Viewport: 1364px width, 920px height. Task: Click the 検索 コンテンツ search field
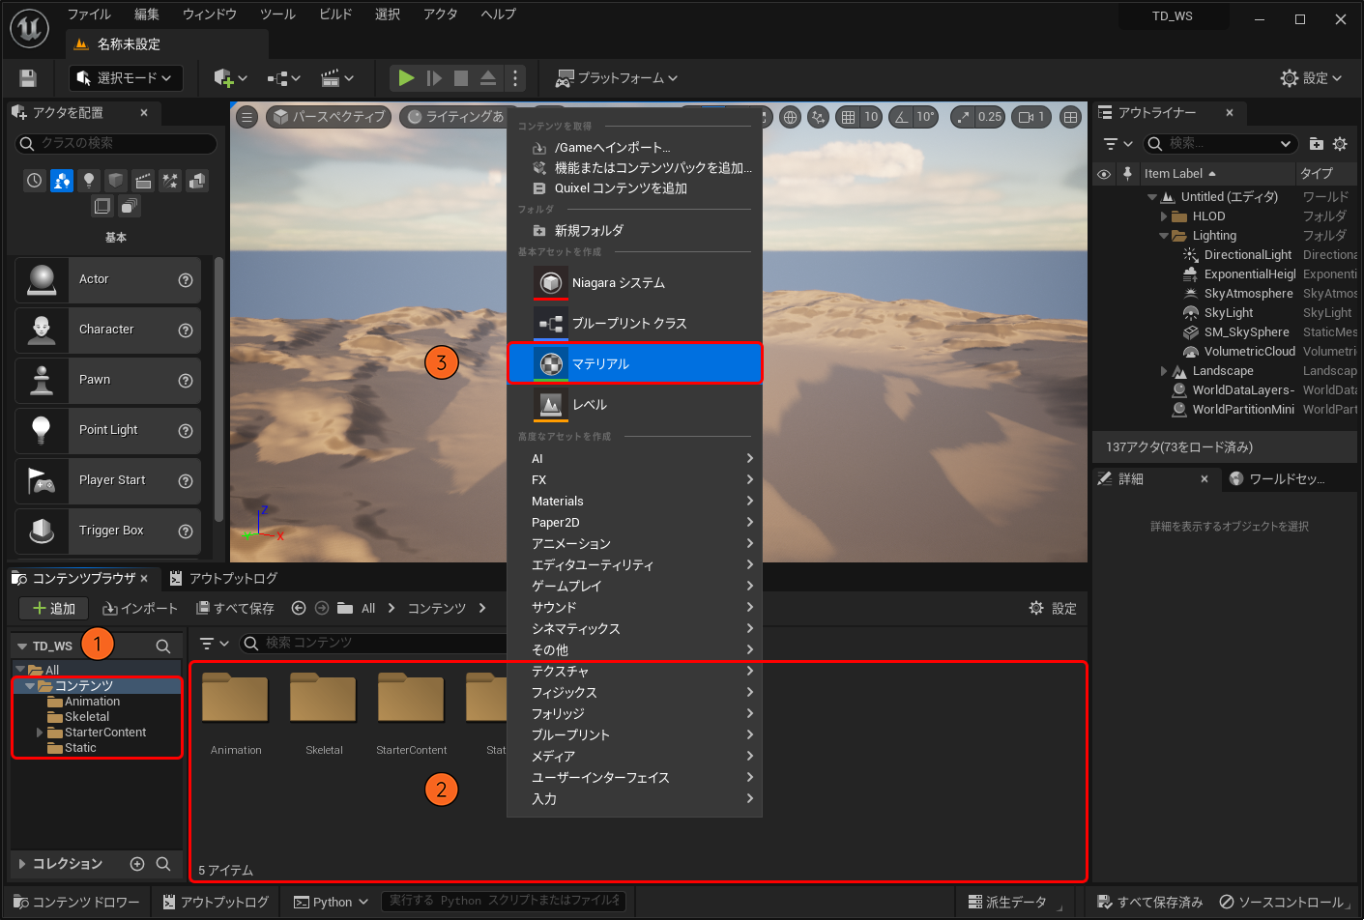point(377,643)
